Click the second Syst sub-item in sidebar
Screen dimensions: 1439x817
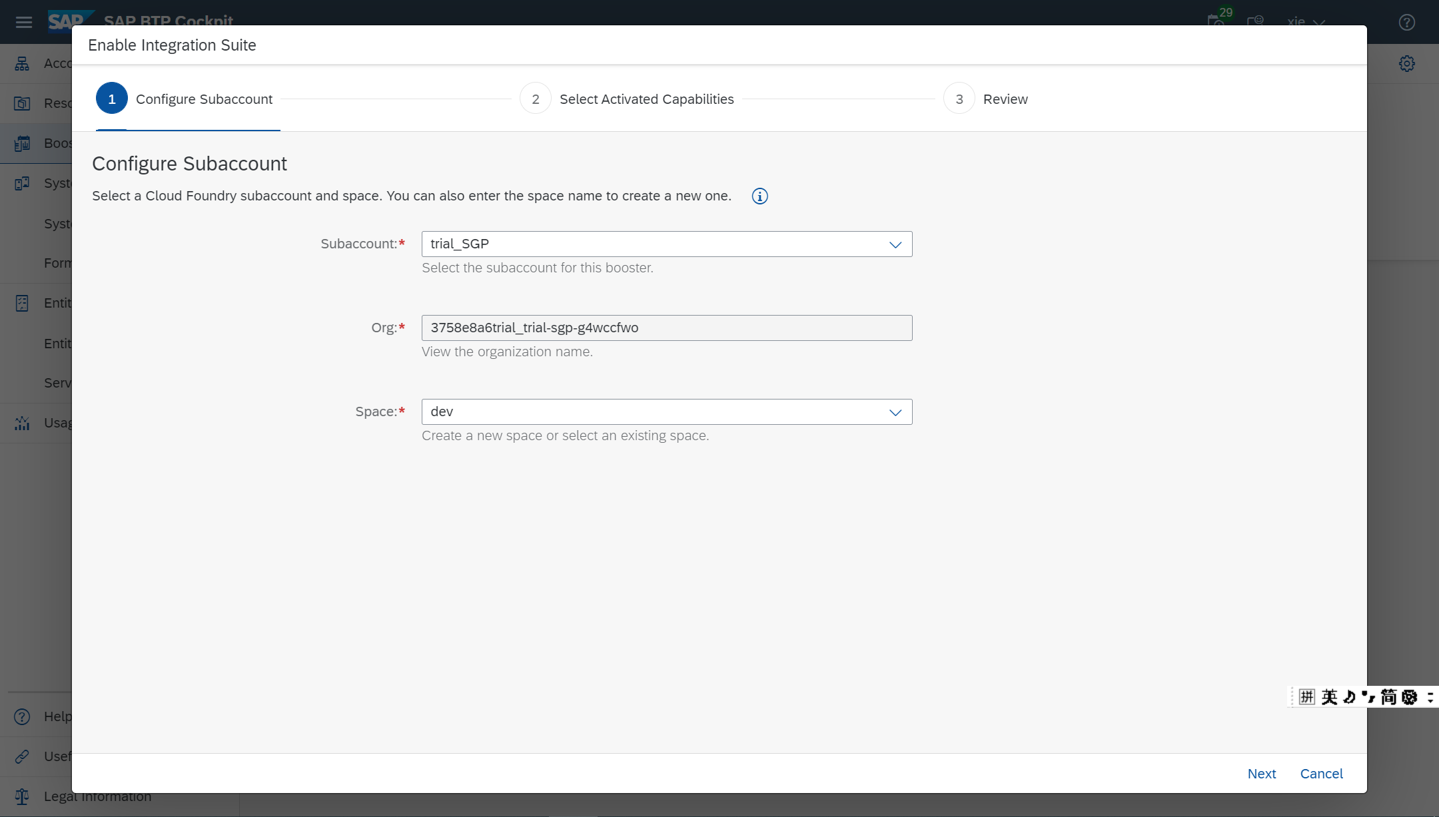point(58,224)
